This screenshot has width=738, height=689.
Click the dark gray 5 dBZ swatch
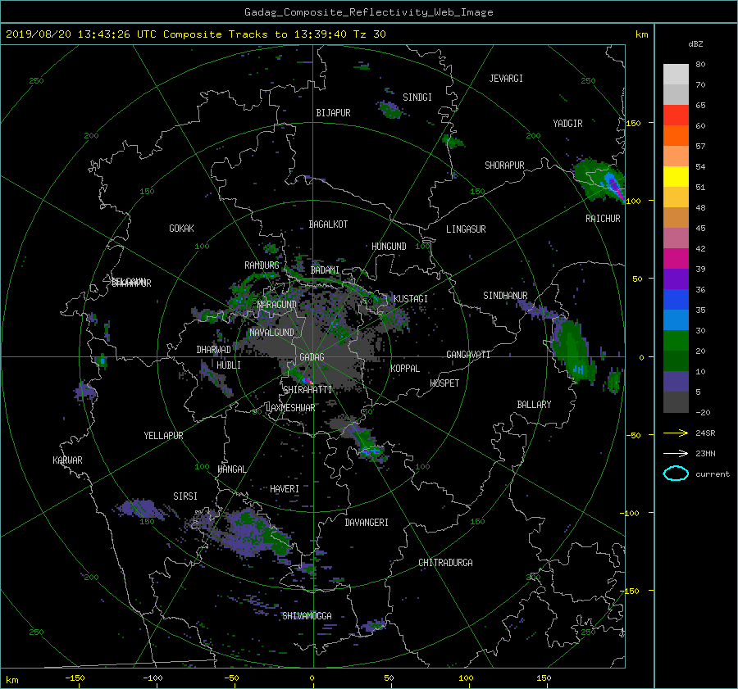coord(676,402)
